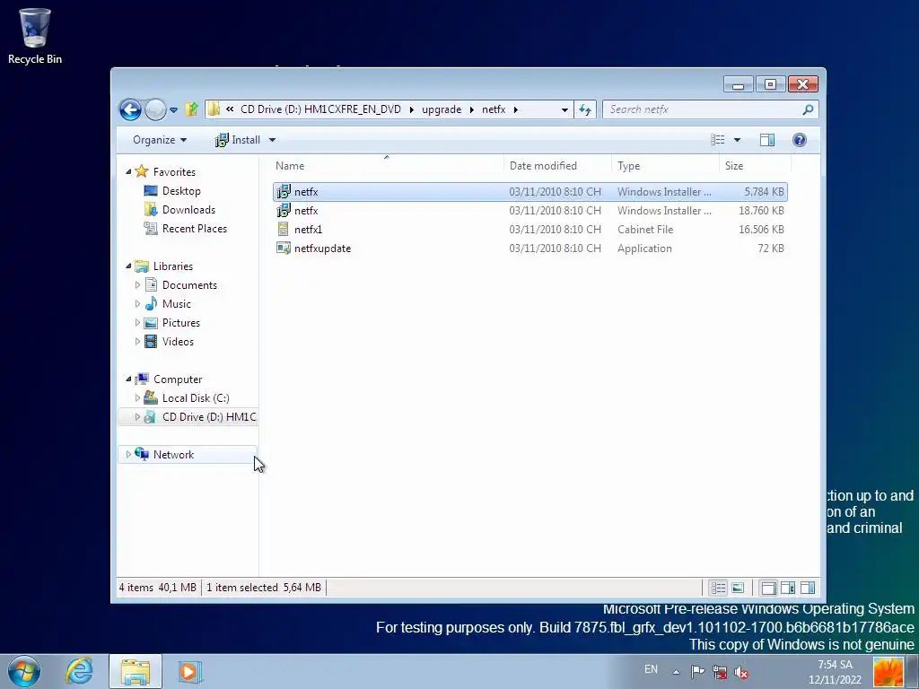This screenshot has width=919, height=689.
Task: Click Windows Explorer taskbar button
Action: [136, 671]
